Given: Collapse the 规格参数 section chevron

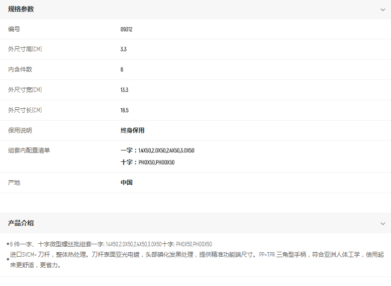Looking at the screenshot, I should click(382, 9).
